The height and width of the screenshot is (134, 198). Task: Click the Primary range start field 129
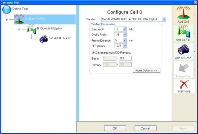click(x=110, y=65)
